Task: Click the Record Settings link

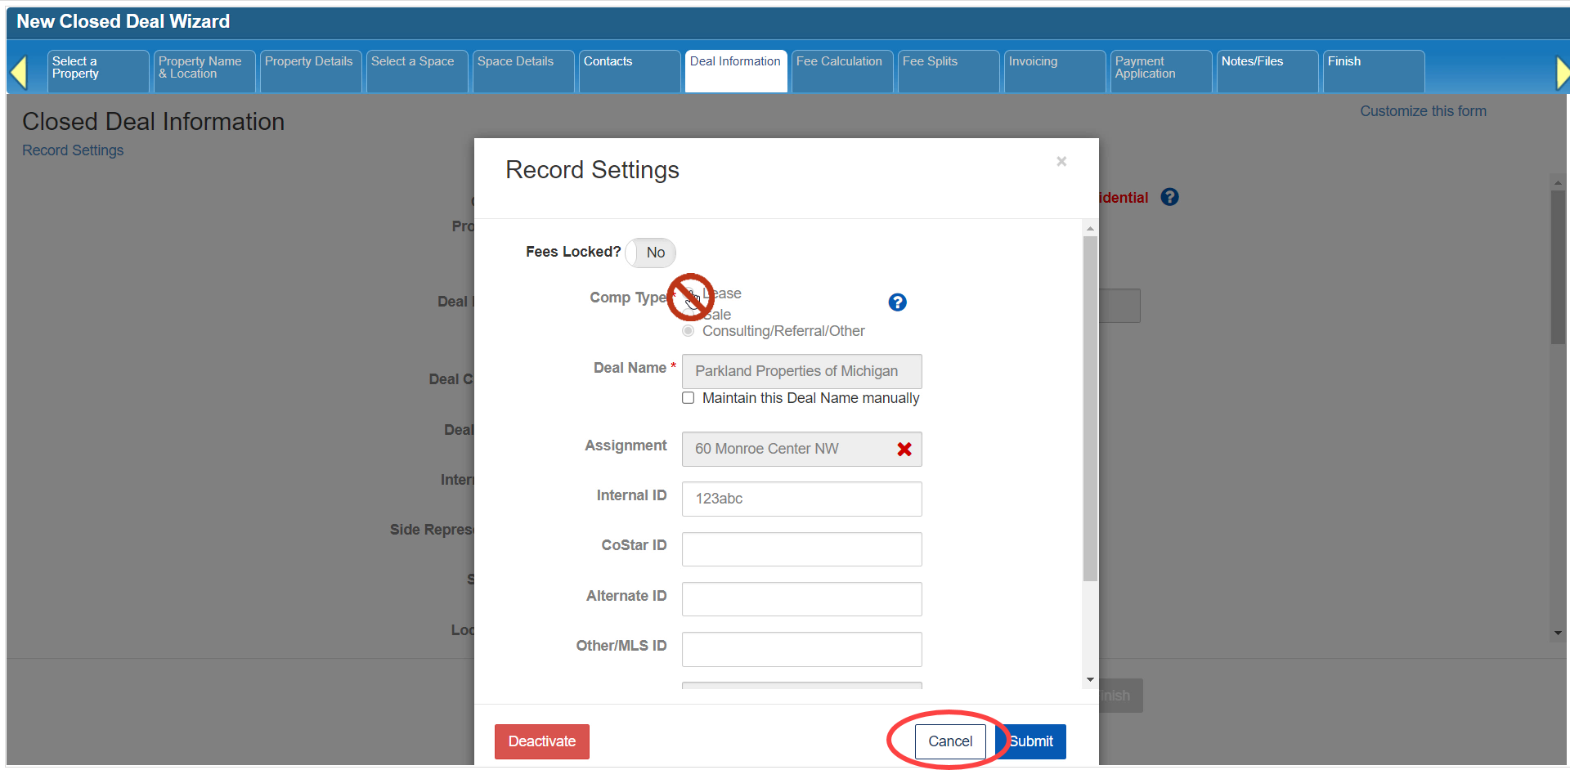Action: 73,150
